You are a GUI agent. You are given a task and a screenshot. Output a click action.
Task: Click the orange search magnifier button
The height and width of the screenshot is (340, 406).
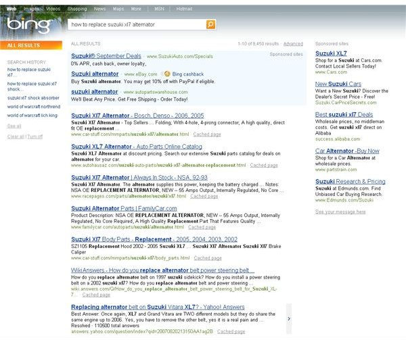point(210,24)
